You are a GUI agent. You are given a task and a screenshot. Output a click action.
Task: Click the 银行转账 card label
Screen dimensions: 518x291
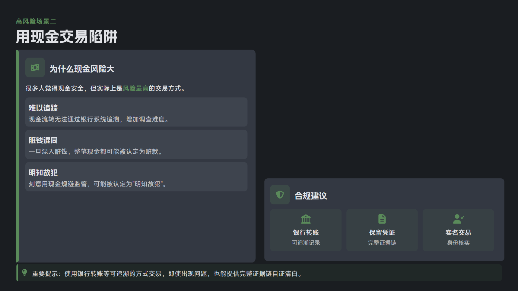[x=306, y=233]
